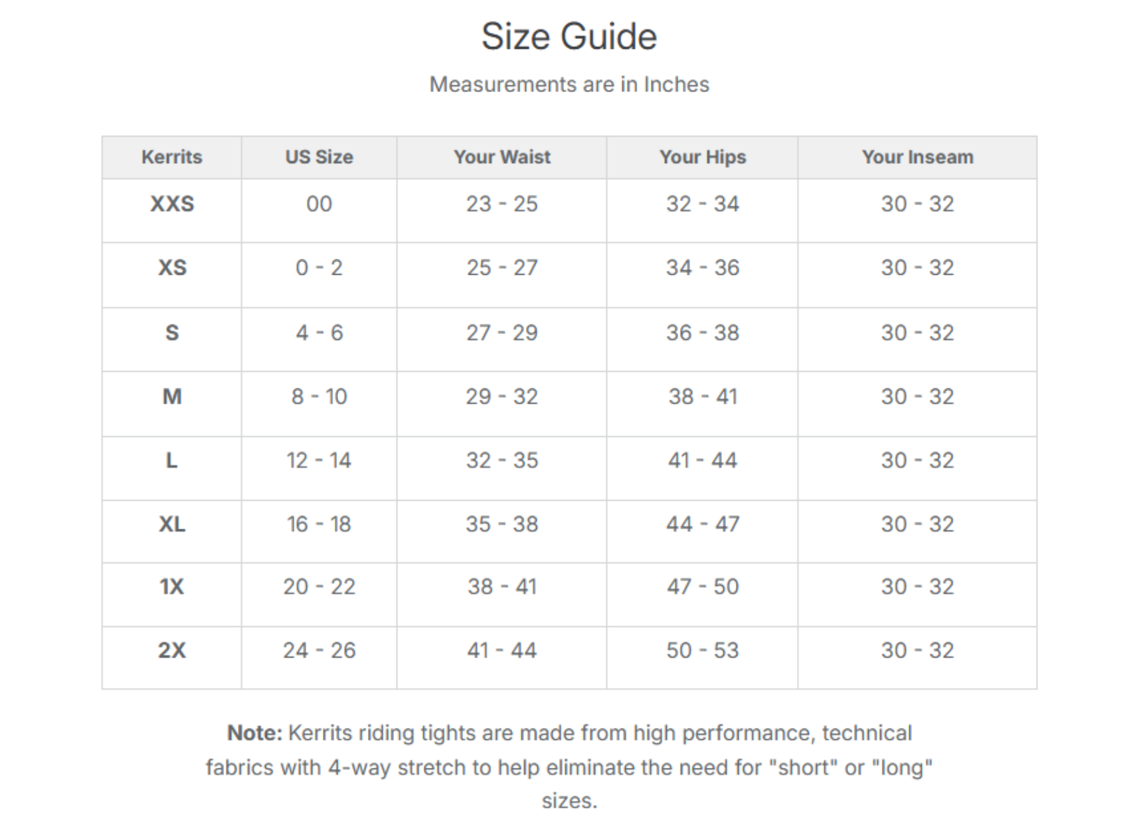Click the 'Your Waist' column header
The height and width of the screenshot is (825, 1142).
502,157
